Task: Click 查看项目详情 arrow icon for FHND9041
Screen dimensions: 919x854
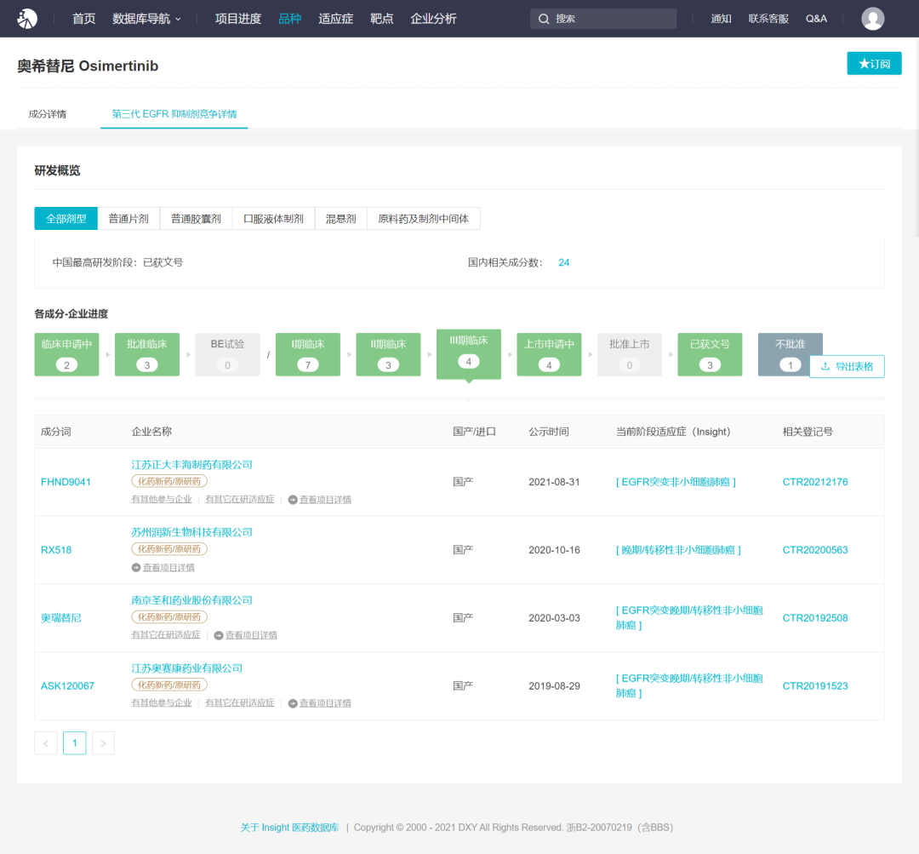Action: (x=293, y=500)
